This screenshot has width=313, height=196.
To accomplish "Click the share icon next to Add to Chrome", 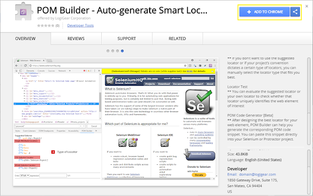I will pos(295,12).
